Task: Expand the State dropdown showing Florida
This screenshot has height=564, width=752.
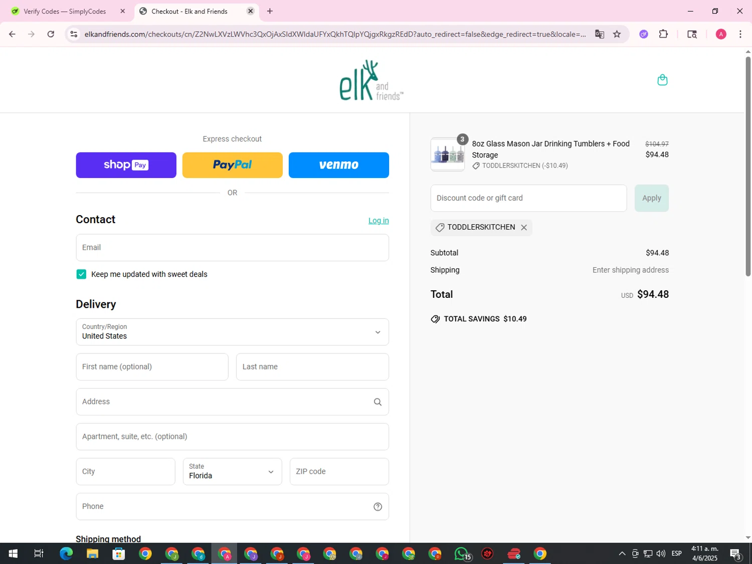Action: pyautogui.click(x=232, y=471)
